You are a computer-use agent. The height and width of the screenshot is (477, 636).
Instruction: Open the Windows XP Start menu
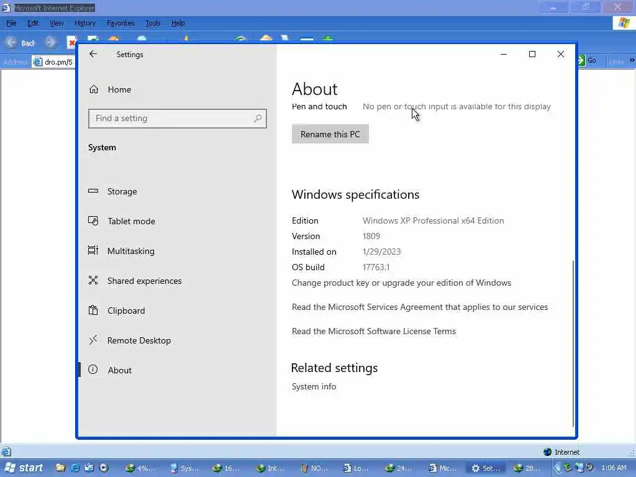click(23, 468)
